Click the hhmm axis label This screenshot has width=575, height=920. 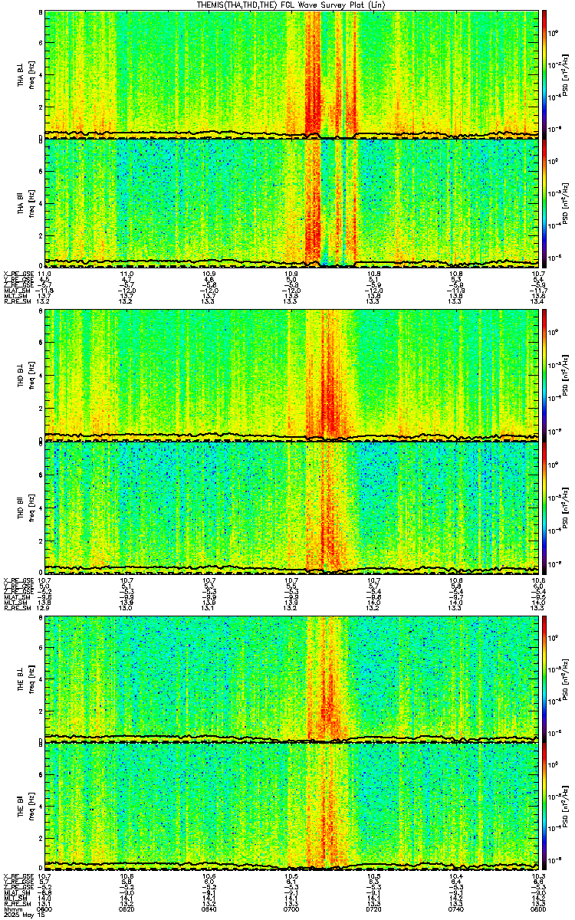pyautogui.click(x=11, y=909)
